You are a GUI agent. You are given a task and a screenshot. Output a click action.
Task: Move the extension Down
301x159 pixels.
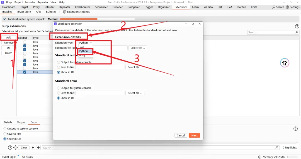point(9,53)
